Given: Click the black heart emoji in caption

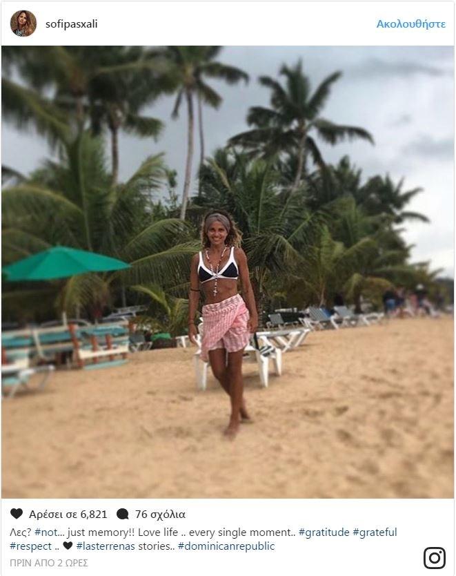Looking at the screenshot, I should (68, 546).
